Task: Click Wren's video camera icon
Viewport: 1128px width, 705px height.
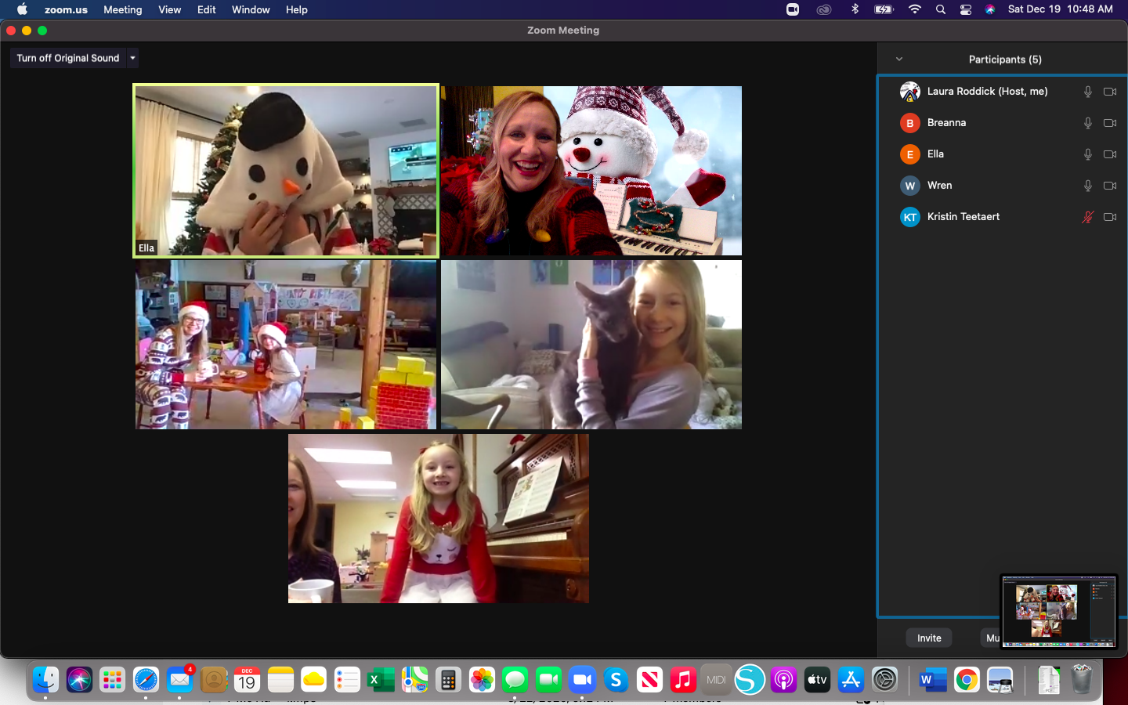Action: (1110, 186)
